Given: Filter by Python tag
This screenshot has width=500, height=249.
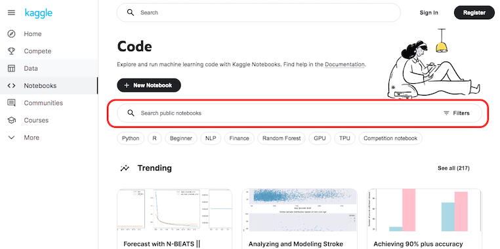Looking at the screenshot, I should 131,138.
